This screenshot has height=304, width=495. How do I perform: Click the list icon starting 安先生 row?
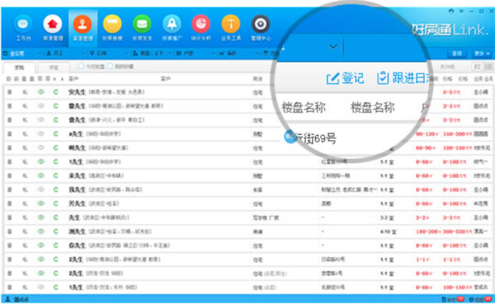pos(10,92)
